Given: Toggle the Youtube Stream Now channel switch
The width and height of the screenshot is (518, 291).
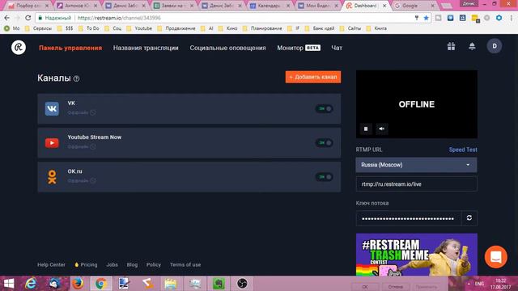Looking at the screenshot, I should click(324, 143).
